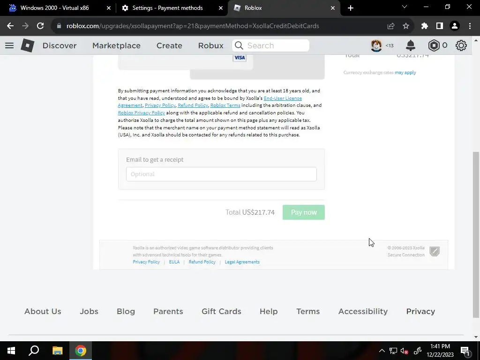Screen dimensions: 480x360
Task: Reload the page
Action: tap(40, 26)
